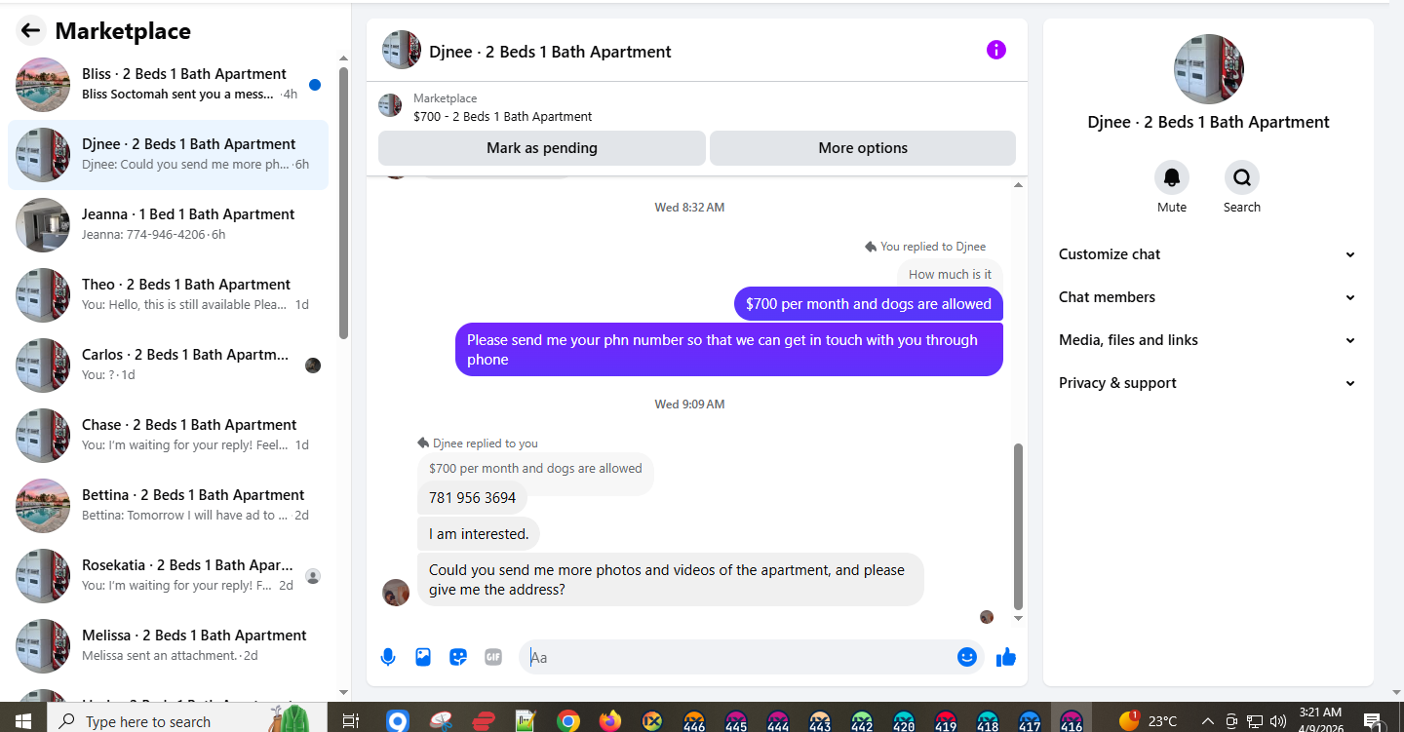Mute this chat with bell icon
1404x732 pixels.
pos(1172,177)
